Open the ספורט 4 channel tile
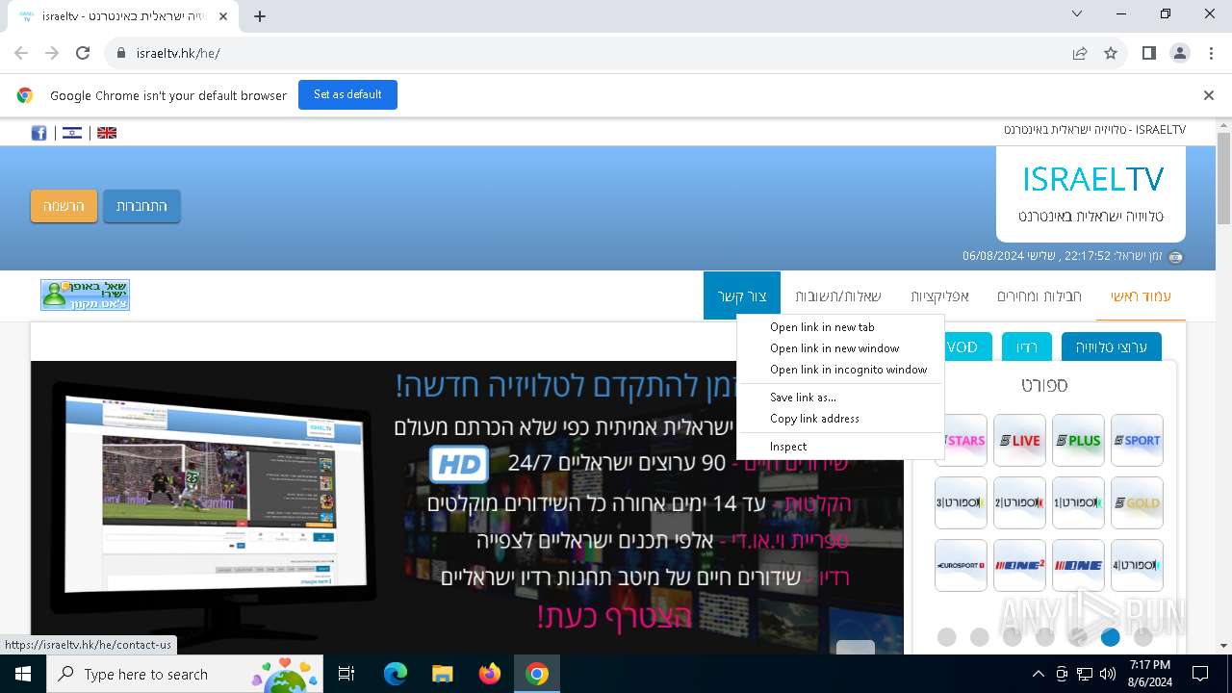The height and width of the screenshot is (693, 1232). tap(1137, 565)
